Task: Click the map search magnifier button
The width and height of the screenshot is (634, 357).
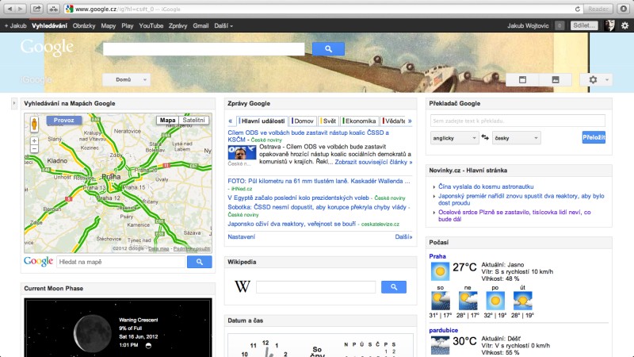Action: coord(200,262)
